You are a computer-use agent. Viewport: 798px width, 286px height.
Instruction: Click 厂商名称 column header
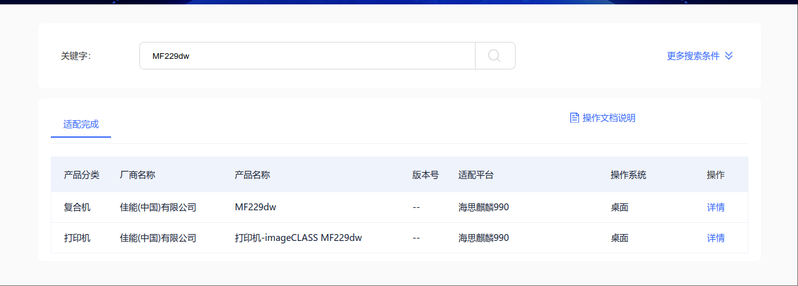[x=137, y=175]
